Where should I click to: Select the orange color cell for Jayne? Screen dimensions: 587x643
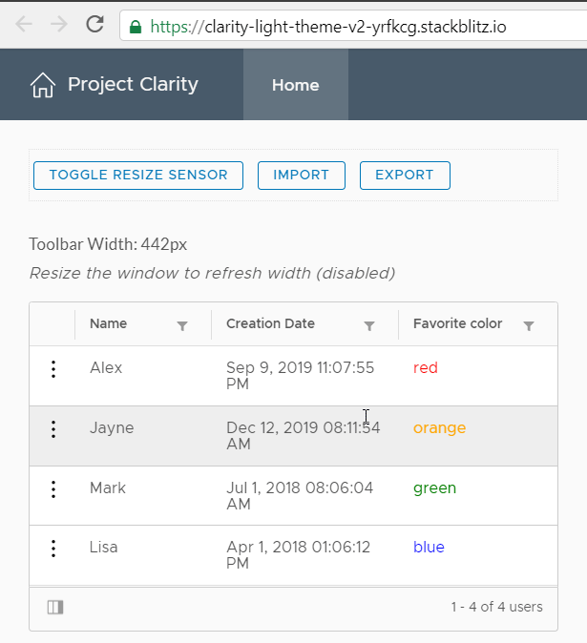tap(439, 428)
